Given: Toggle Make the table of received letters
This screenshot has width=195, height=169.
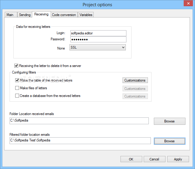Looking at the screenshot, I should (x=17, y=80).
